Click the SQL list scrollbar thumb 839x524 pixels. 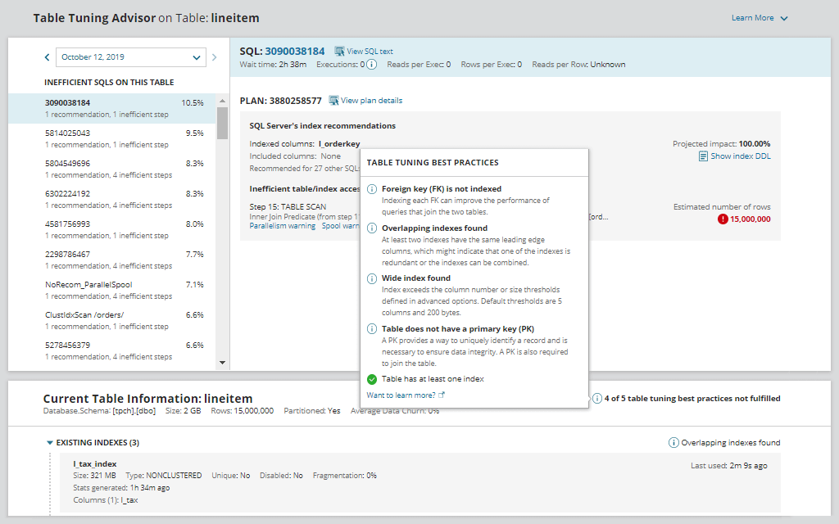[222, 123]
